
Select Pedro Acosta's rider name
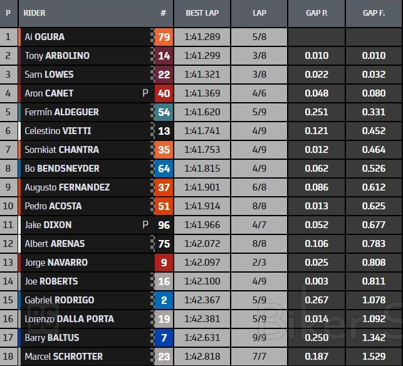tap(53, 206)
